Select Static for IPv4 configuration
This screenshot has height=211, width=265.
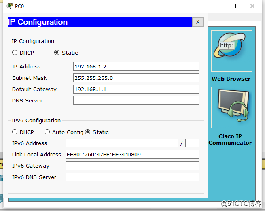(x=57, y=53)
